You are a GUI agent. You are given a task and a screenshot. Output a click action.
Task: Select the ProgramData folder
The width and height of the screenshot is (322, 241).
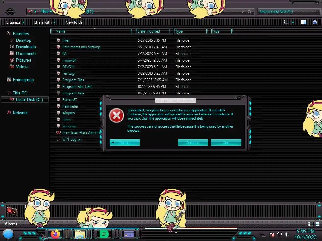[x=73, y=93]
